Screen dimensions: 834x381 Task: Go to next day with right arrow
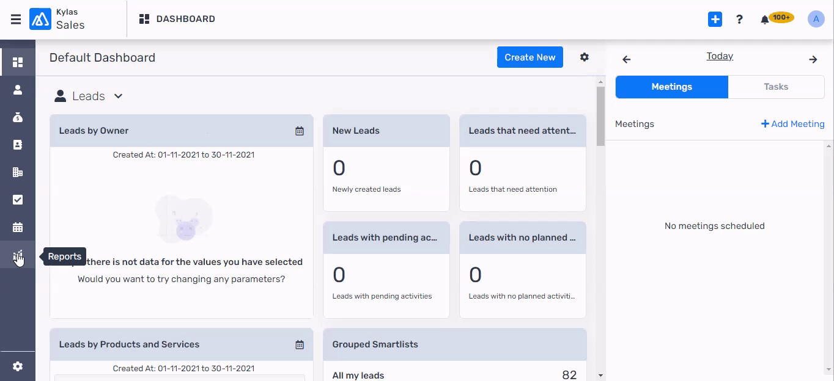(813, 59)
